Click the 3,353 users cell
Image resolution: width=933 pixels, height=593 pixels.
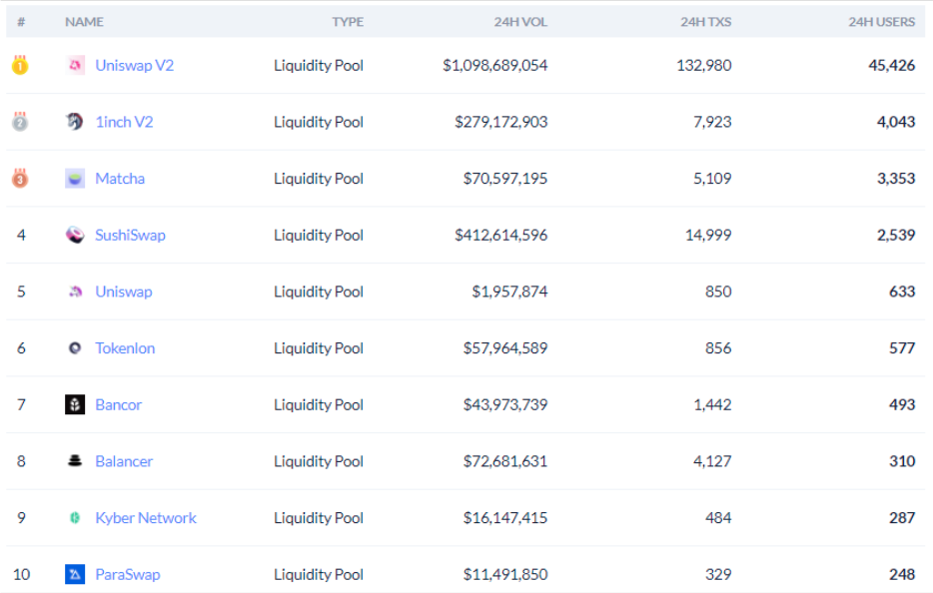895,179
